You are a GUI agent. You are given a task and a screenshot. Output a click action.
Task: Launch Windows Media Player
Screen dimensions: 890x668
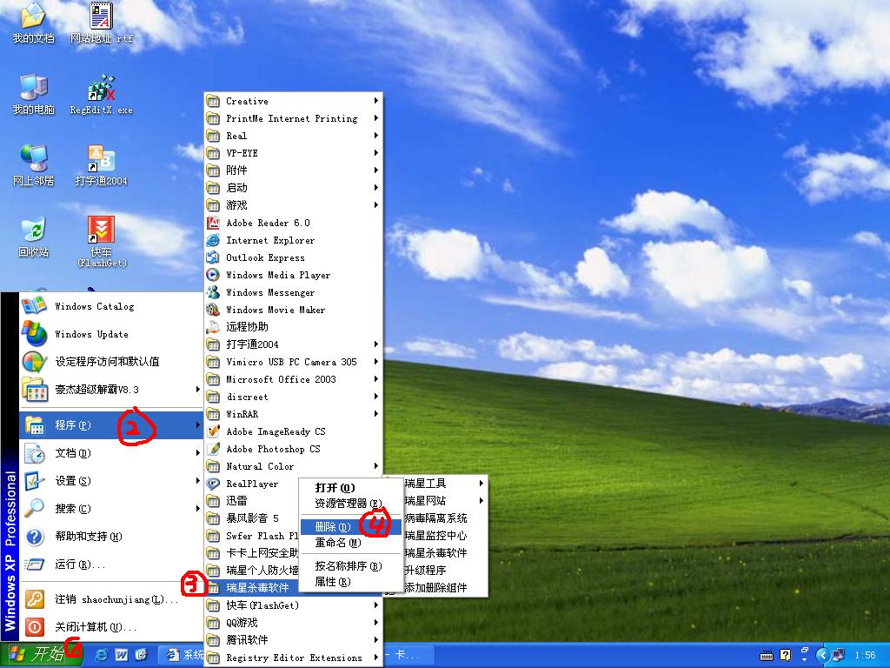point(293,275)
